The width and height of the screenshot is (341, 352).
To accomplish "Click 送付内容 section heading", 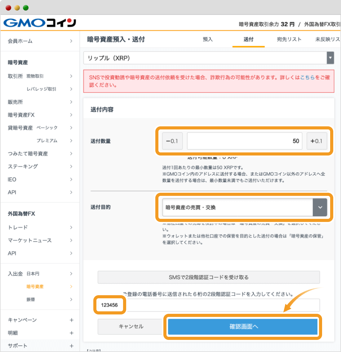I will pyautogui.click(x=102, y=110).
